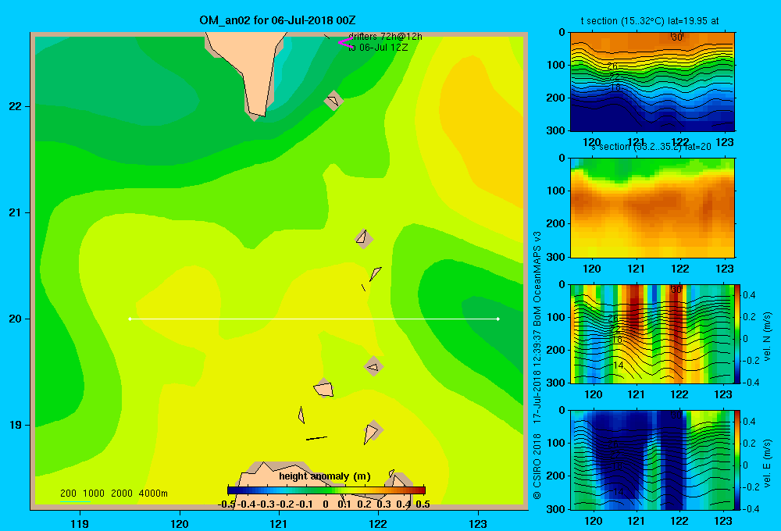Click main map longitude label 123
The image size is (781, 531).
pyautogui.click(x=478, y=523)
